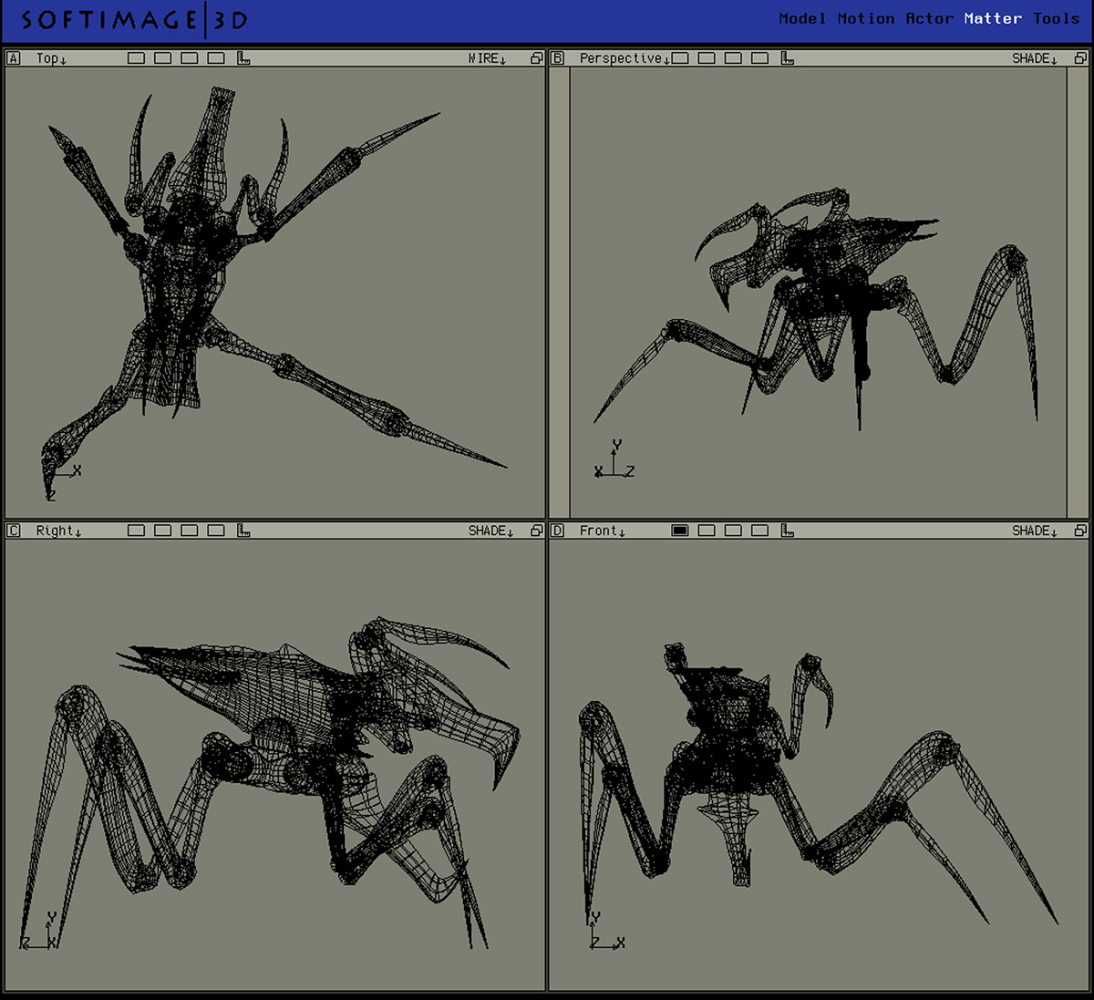Image resolution: width=1094 pixels, height=1000 pixels.
Task: Click the viewport B letter icon
Action: coord(558,58)
